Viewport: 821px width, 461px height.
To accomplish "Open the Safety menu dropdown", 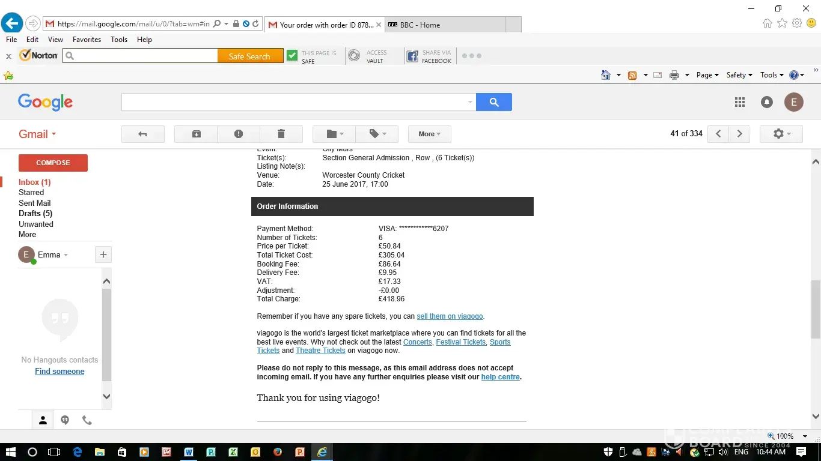I will click(x=739, y=75).
